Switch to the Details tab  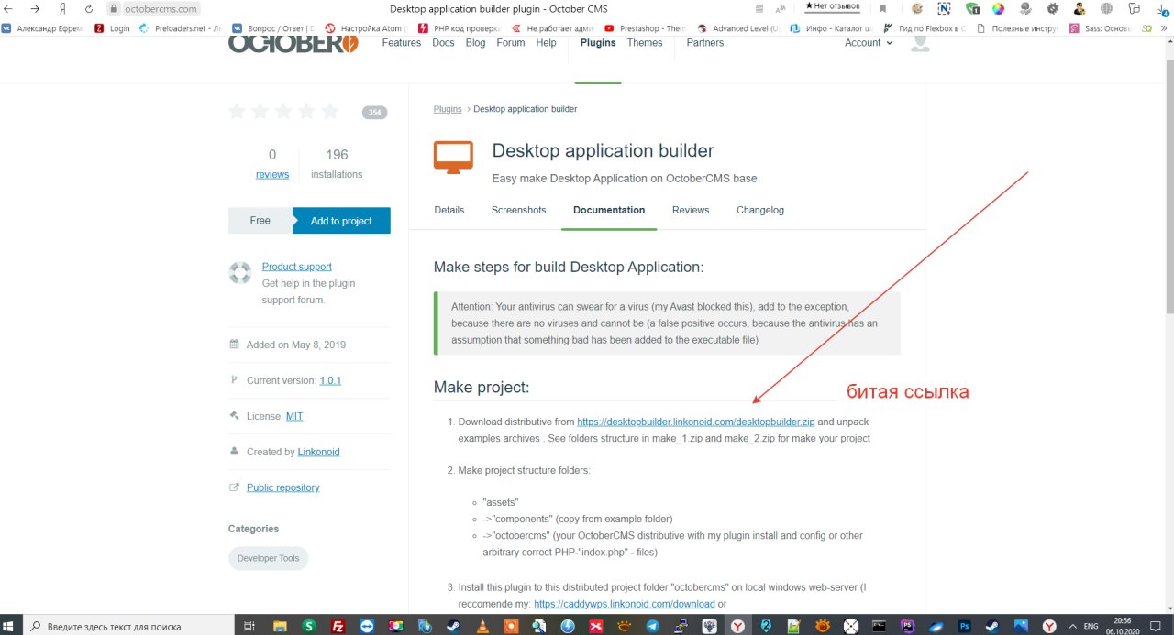tap(449, 210)
